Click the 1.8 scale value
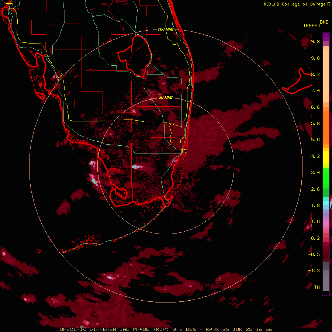Screen dimensions: 332x332 coord(315,205)
